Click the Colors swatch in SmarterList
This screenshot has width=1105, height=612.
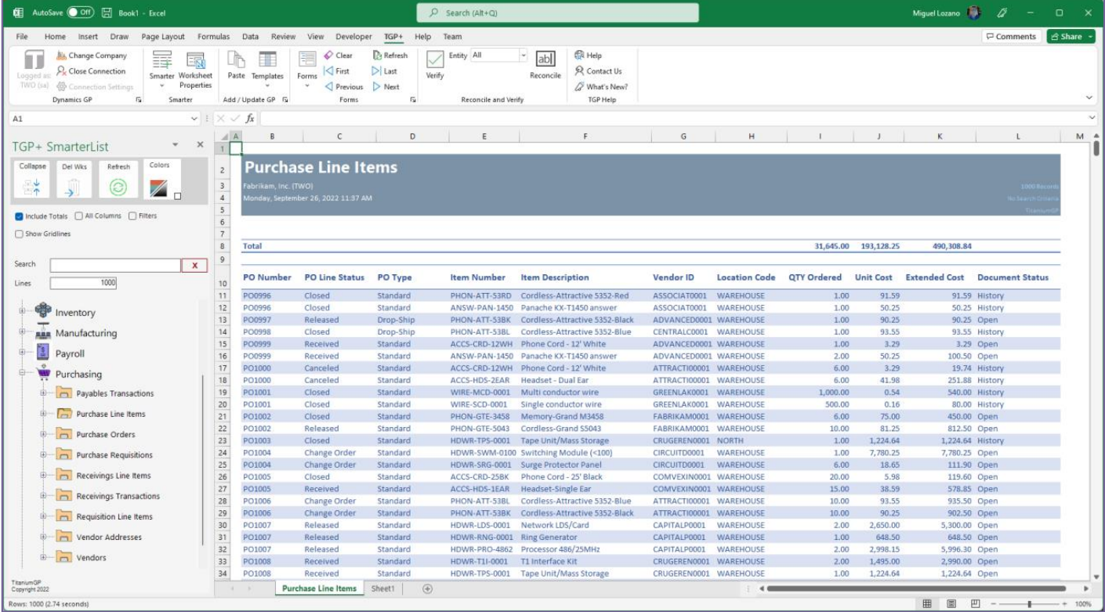[x=159, y=187]
